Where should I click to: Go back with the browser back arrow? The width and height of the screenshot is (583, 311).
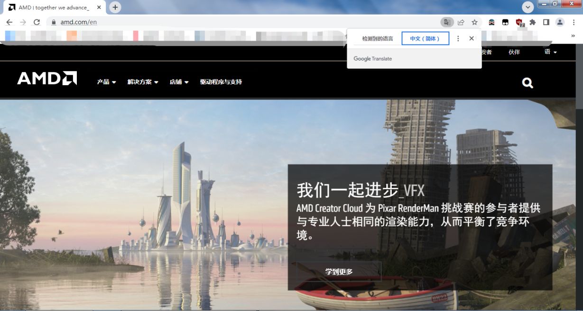point(9,22)
